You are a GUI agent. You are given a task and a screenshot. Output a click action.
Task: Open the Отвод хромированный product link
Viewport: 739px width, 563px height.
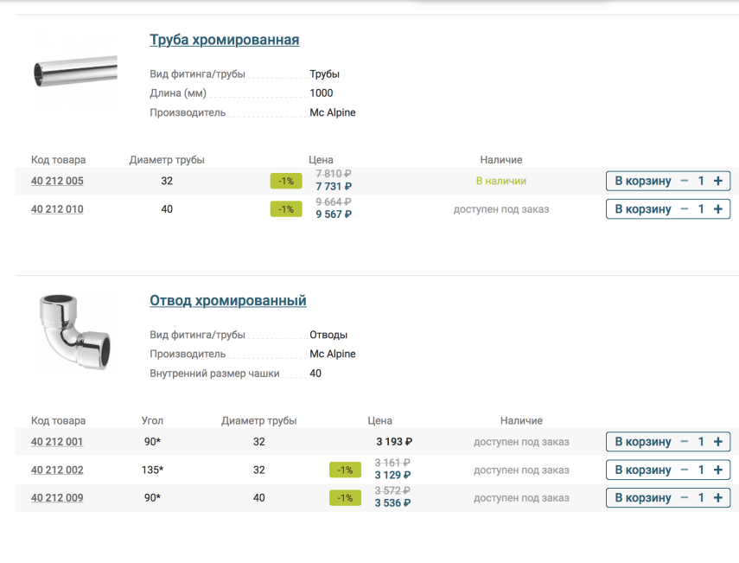(x=227, y=301)
